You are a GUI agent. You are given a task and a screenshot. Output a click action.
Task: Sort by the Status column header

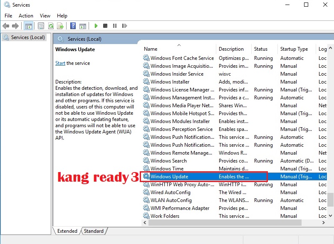265,49
